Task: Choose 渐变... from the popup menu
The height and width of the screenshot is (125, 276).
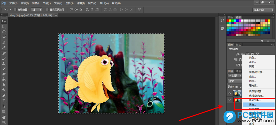Action: tap(258, 62)
